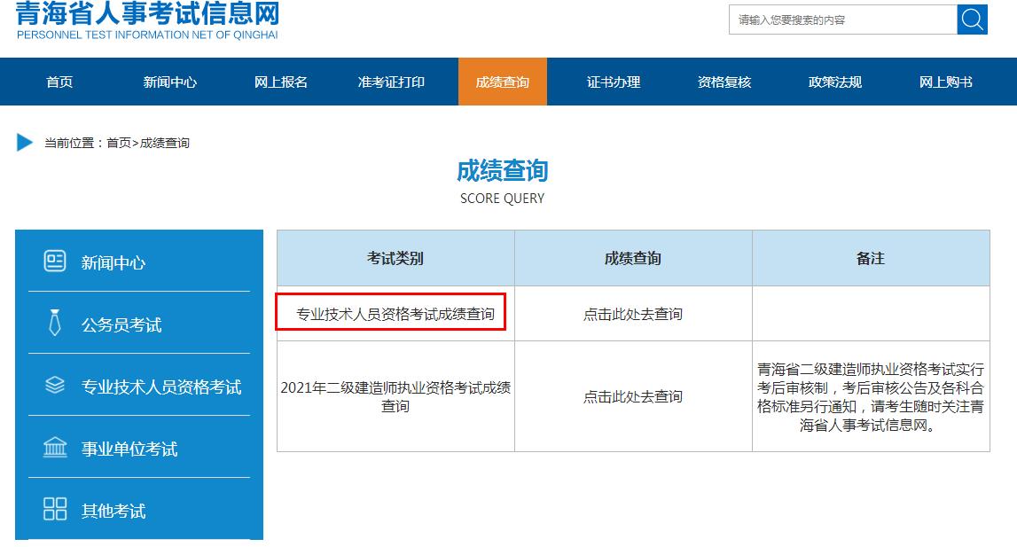This screenshot has height=547, width=1017.
Task: Select 政策法规 in the navigation bar
Action: (837, 81)
